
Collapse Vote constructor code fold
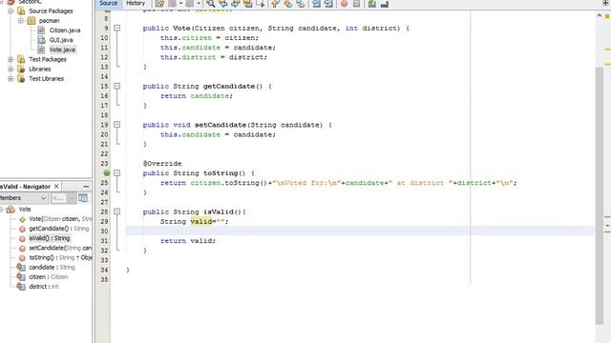tap(116, 28)
